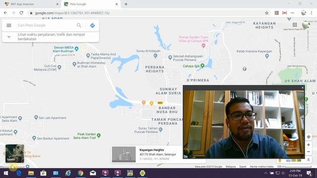Close the Peta Google tab
This screenshot has height=178, width=317.
coord(116,4)
